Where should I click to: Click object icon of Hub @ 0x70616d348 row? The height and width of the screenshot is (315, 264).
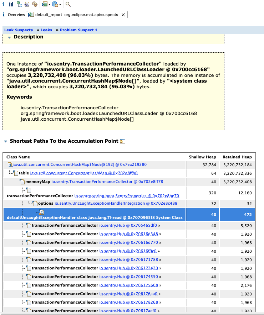pyautogui.click(x=29, y=234)
